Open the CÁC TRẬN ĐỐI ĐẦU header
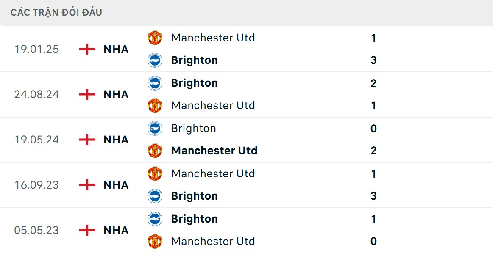 click(x=55, y=12)
